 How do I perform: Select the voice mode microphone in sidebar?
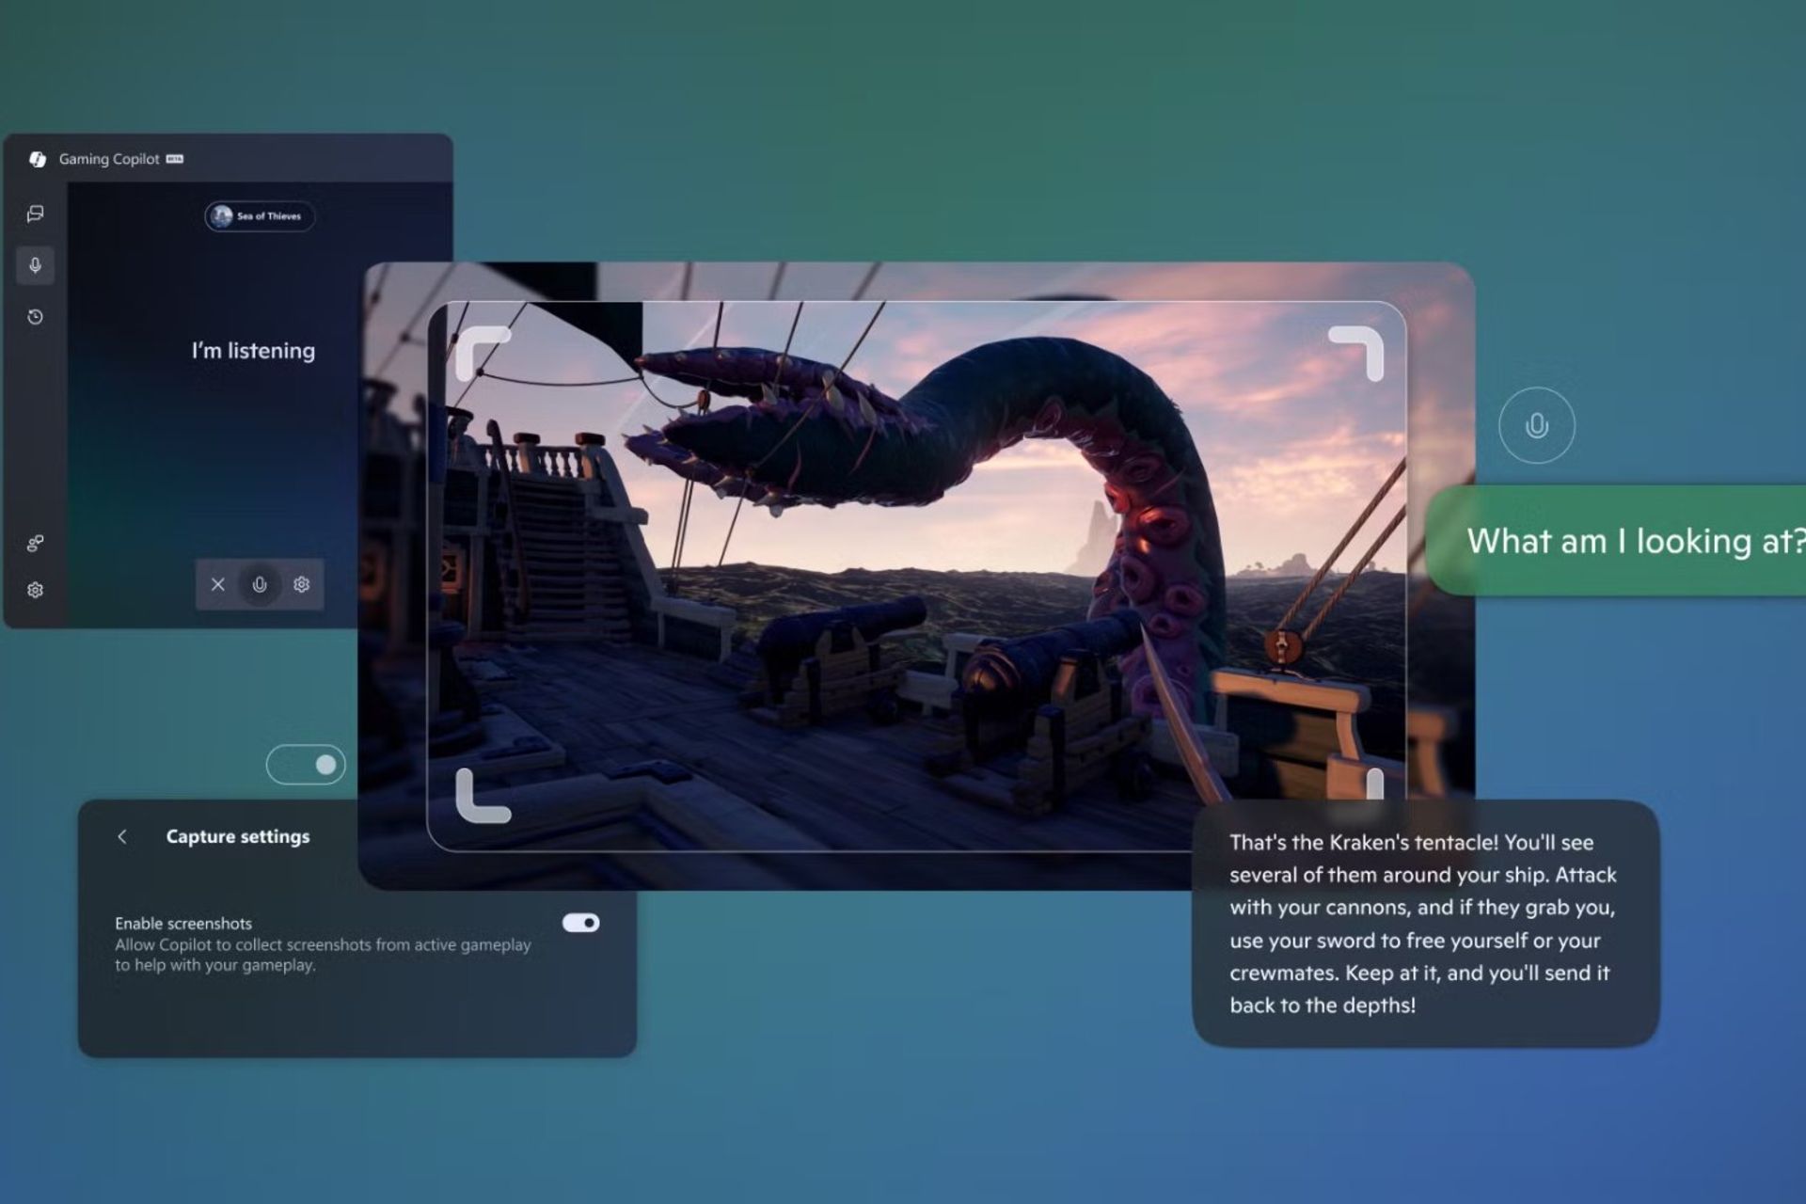(36, 265)
